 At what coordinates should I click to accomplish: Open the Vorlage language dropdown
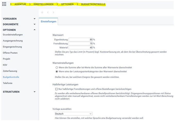(x=74, y=113)
